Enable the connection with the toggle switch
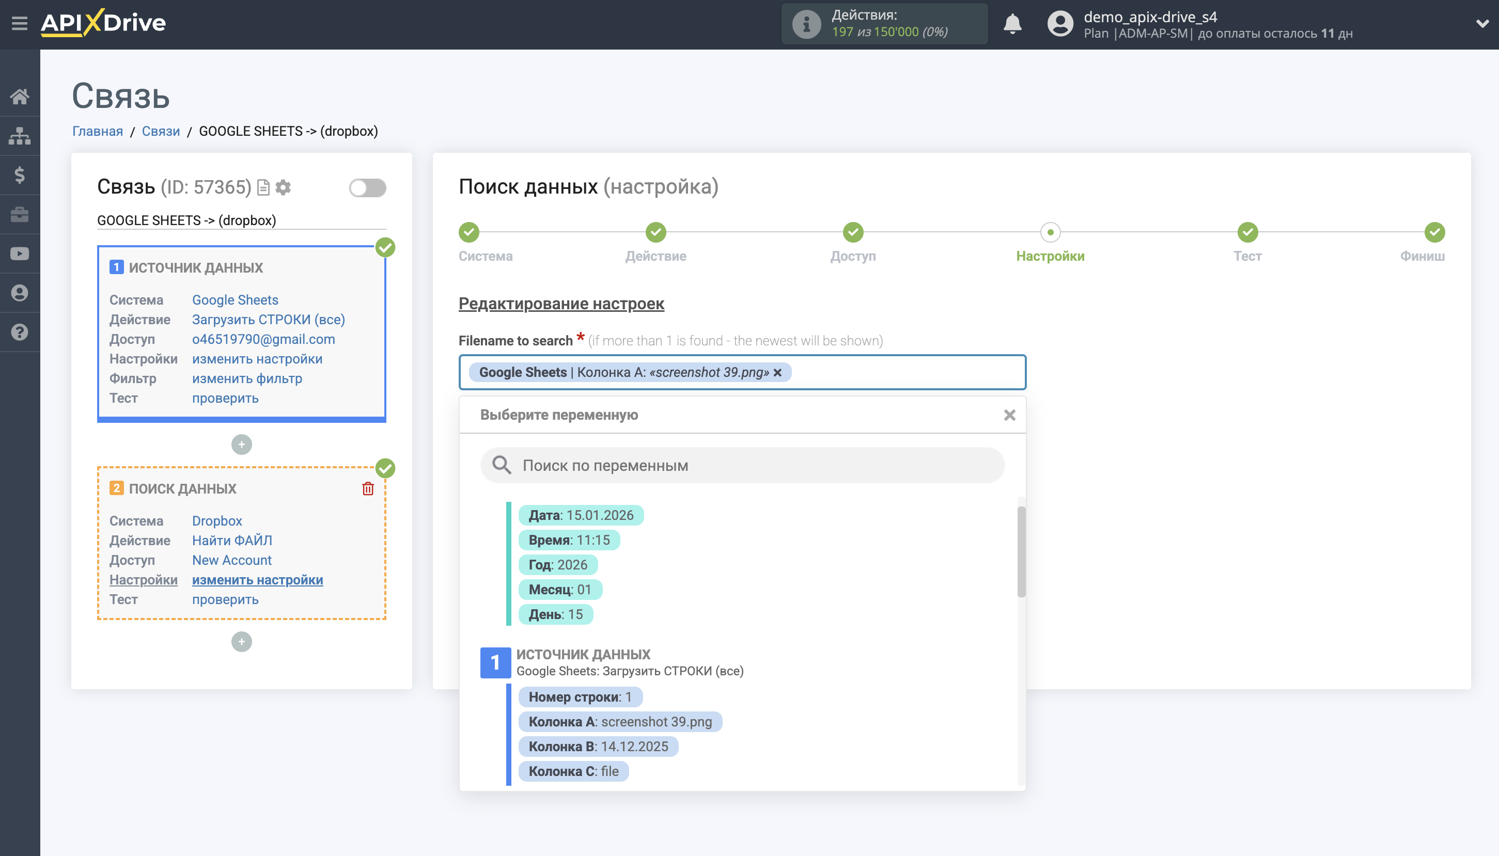The image size is (1499, 856). pyautogui.click(x=368, y=187)
